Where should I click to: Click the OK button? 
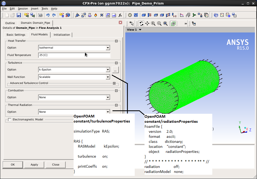[13, 165]
